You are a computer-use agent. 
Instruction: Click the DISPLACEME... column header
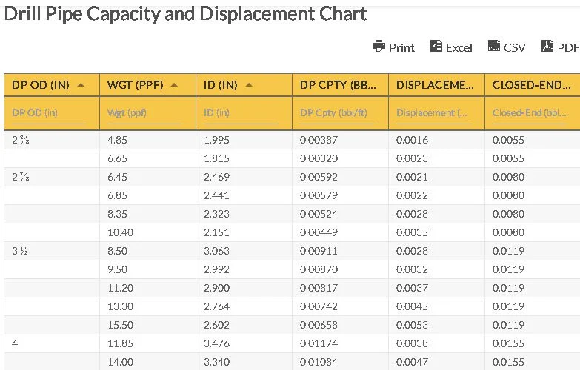point(436,85)
